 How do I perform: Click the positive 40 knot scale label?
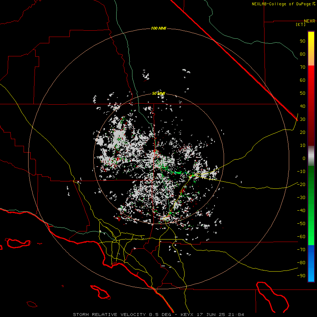pyautogui.click(x=303, y=106)
